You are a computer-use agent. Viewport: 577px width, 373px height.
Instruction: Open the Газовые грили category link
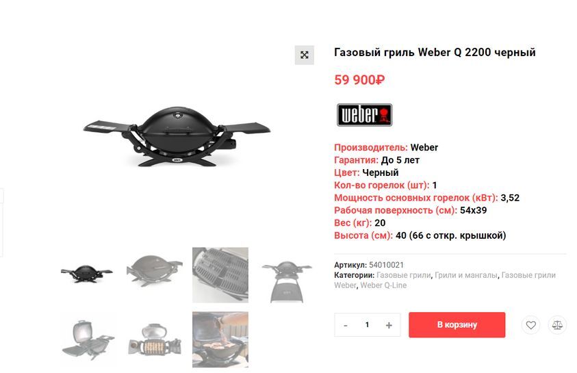click(x=404, y=275)
